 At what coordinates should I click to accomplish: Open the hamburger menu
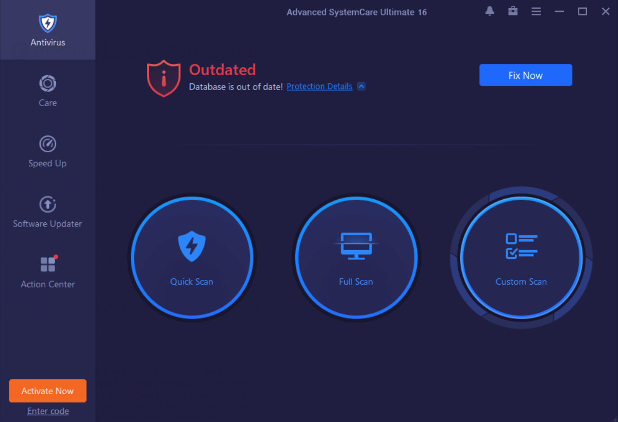(536, 11)
